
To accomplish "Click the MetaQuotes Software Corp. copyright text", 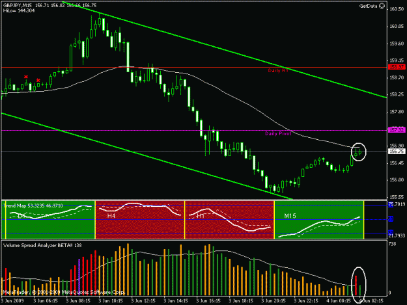I will coord(64,293).
